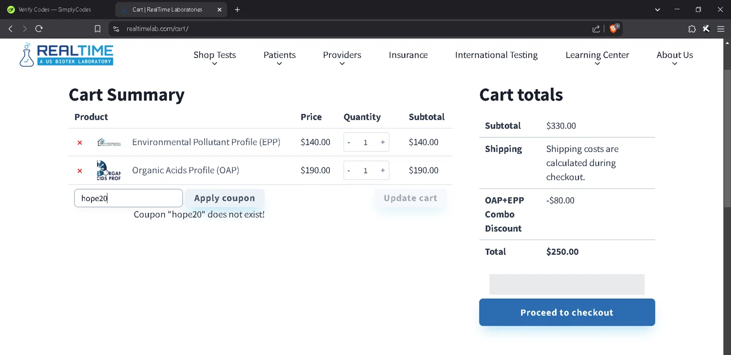The height and width of the screenshot is (355, 731).
Task: Reload the cart page
Action: [x=39, y=29]
